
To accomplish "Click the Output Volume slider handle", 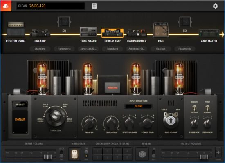I will (x=204, y=157).
